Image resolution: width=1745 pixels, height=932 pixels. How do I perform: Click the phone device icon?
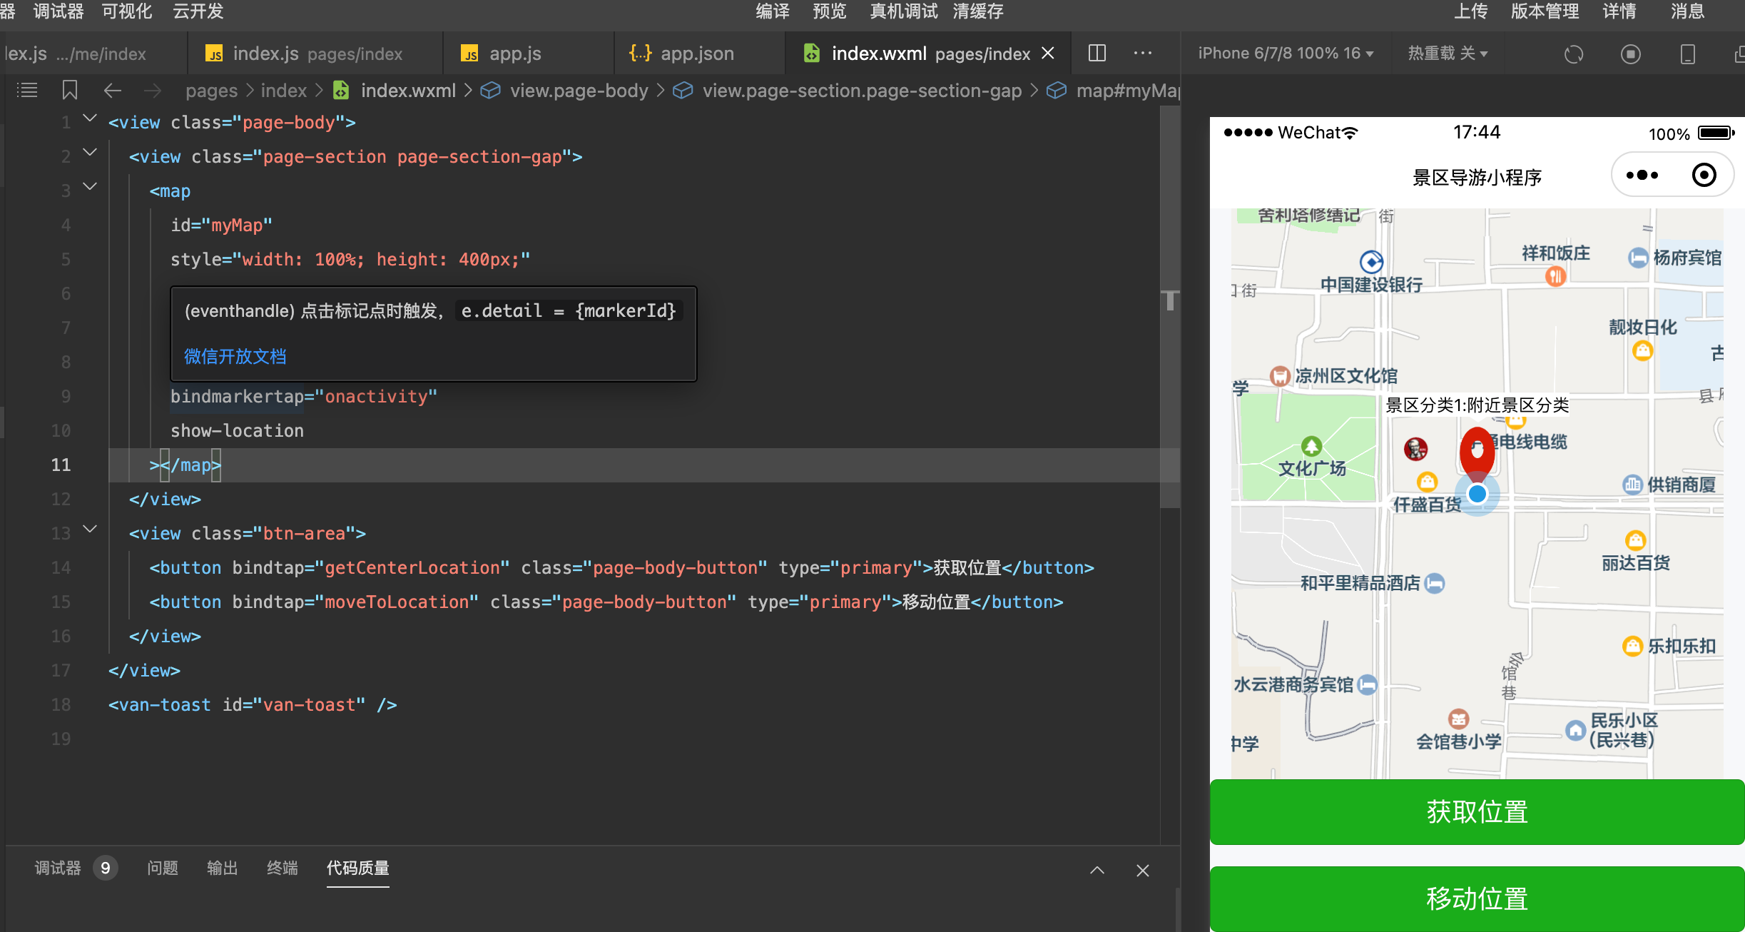click(x=1687, y=54)
